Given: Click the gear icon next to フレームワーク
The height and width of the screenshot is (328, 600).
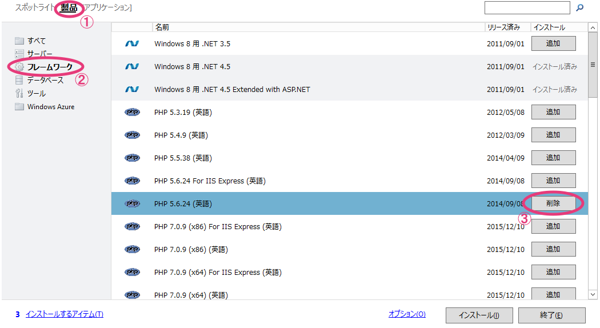Looking at the screenshot, I should 19,67.
